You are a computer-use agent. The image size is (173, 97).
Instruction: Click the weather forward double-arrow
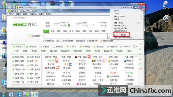pos(93,25)
